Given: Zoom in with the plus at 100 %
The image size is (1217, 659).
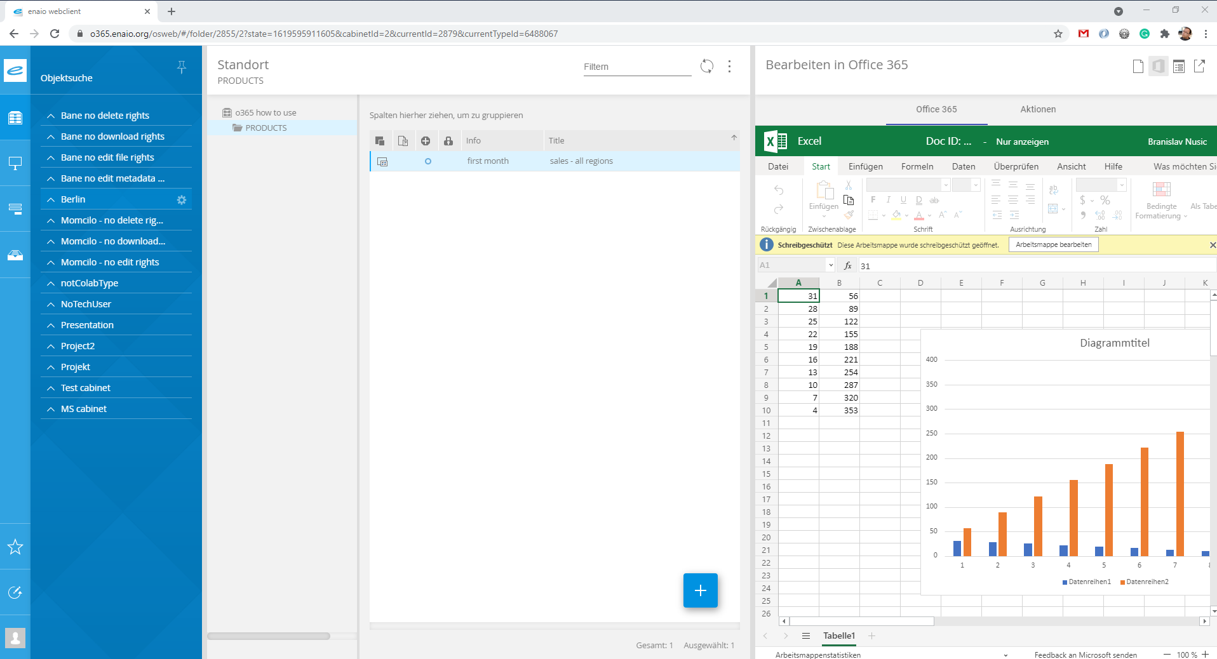Looking at the screenshot, I should coord(1205,655).
